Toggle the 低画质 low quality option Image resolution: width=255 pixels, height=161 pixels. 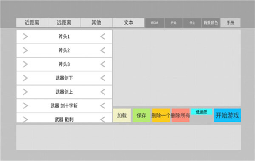[x=201, y=112]
